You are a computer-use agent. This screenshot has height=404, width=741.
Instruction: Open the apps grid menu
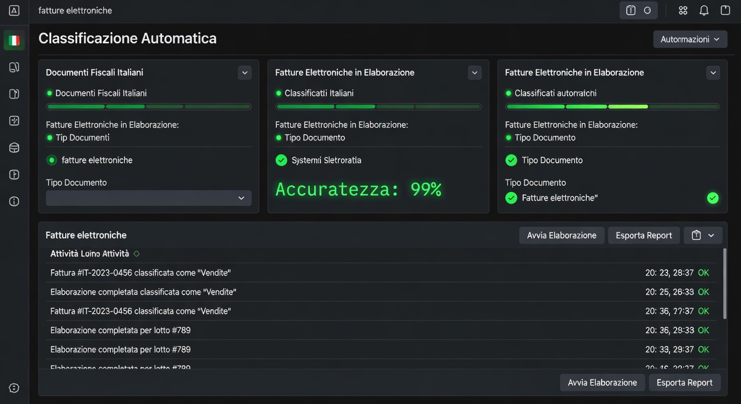click(683, 10)
